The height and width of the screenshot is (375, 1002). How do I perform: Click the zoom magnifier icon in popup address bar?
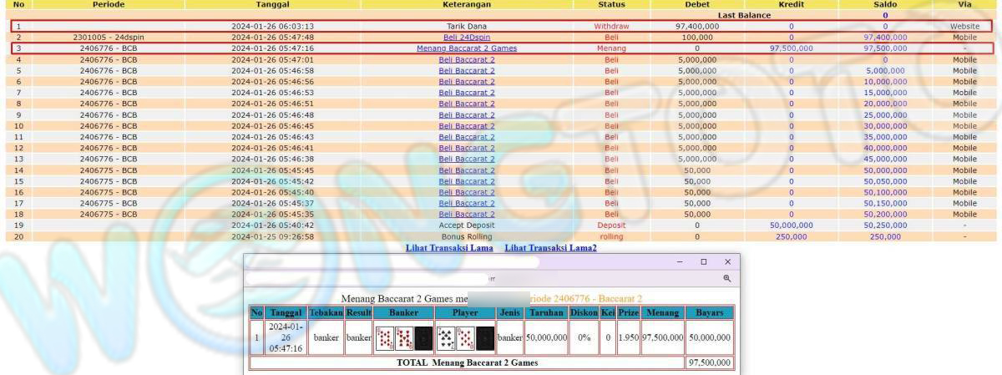point(726,278)
